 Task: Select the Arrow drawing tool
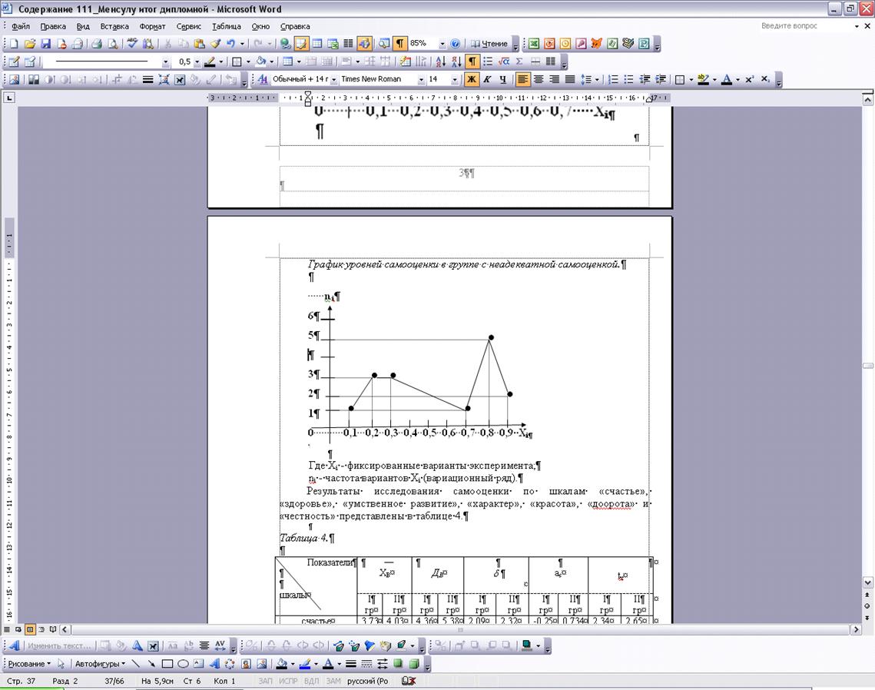pos(151,664)
